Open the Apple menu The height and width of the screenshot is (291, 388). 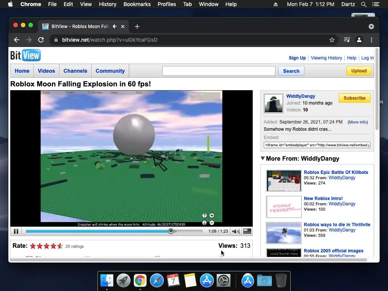(x=10, y=4)
